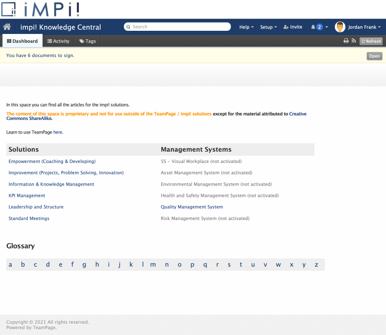The height and width of the screenshot is (335, 386).
Task: Click the iMPi! logo
Action: pyautogui.click(x=41, y=9)
